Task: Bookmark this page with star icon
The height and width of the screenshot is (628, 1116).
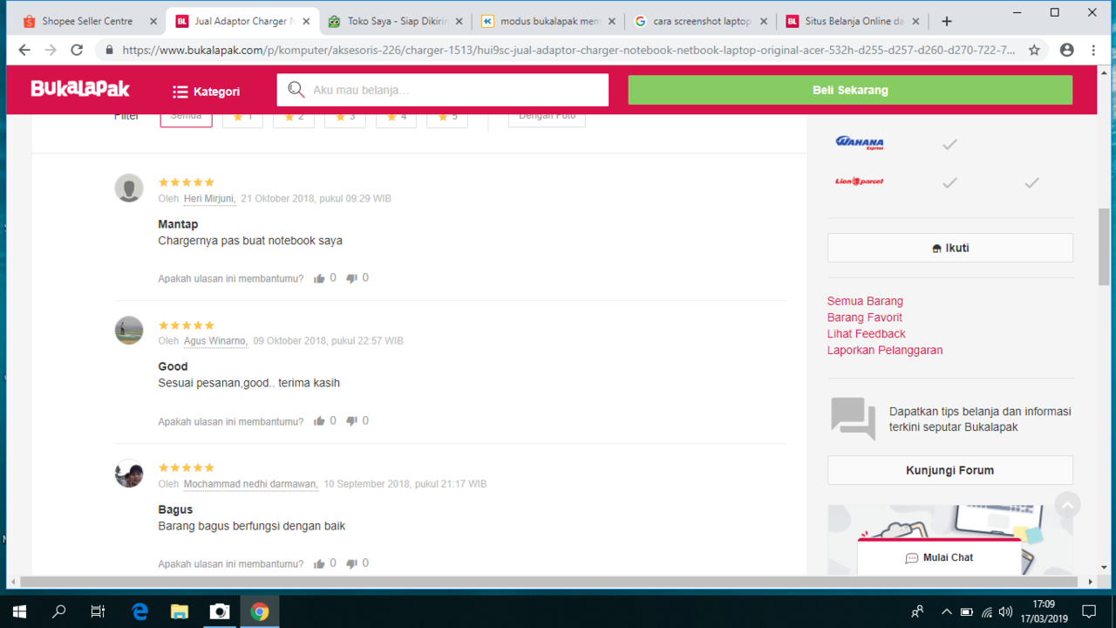Action: (x=1034, y=50)
